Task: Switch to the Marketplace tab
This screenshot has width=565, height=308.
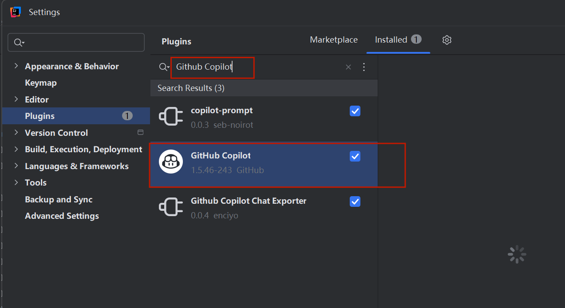Action: coord(334,40)
